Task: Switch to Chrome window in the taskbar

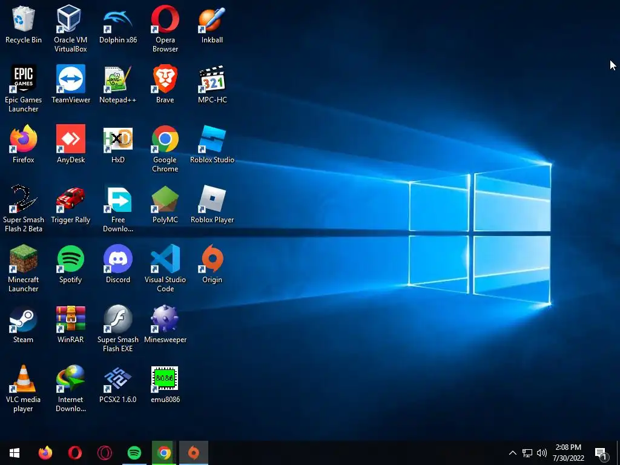Action: [x=164, y=453]
